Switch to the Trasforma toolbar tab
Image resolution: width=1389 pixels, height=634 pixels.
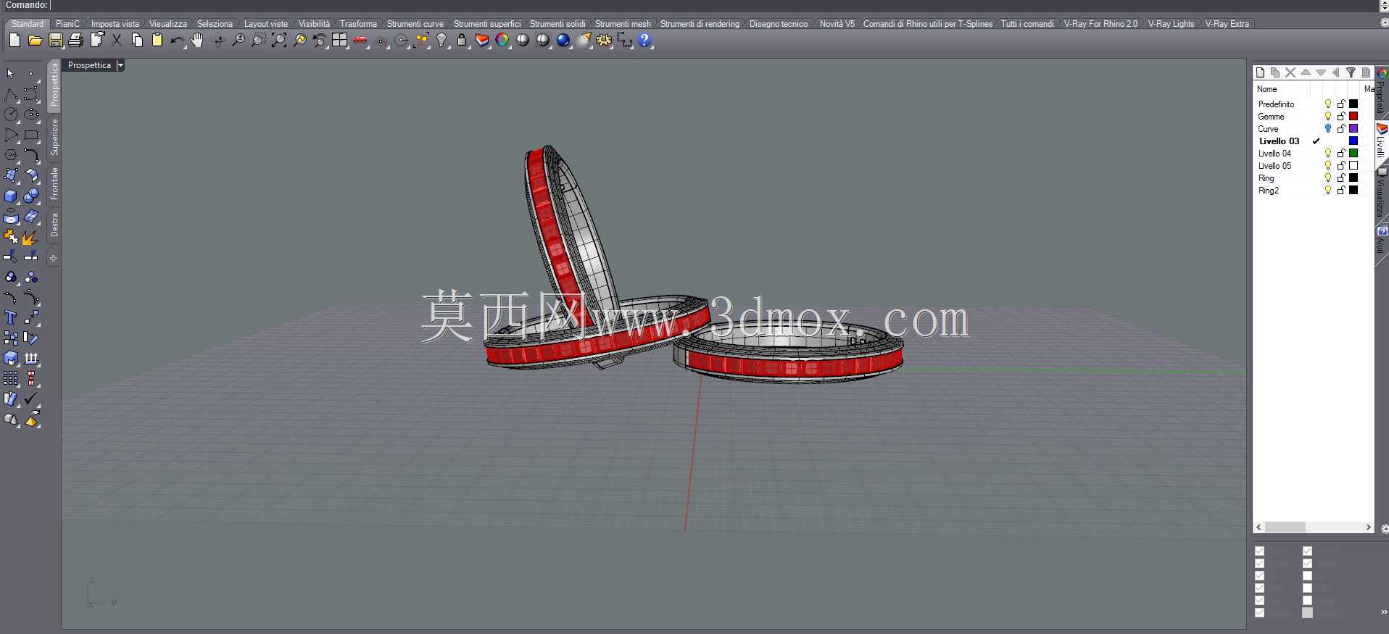click(358, 24)
